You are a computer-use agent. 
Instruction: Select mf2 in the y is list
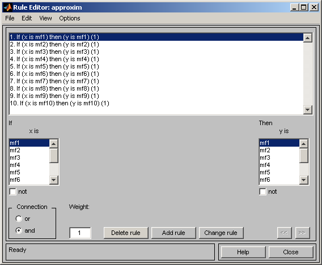click(279, 151)
